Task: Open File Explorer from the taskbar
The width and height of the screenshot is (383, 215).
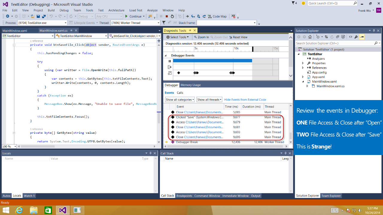Action: [33, 210]
